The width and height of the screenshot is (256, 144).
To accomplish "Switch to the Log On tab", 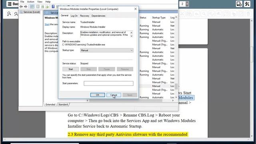I will (74, 16).
